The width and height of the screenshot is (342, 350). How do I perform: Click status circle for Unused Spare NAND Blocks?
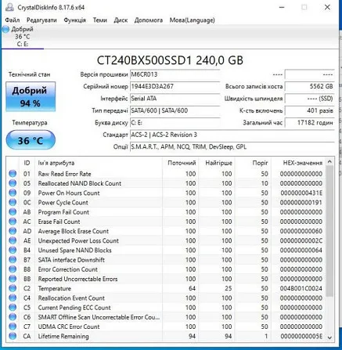(x=13, y=250)
